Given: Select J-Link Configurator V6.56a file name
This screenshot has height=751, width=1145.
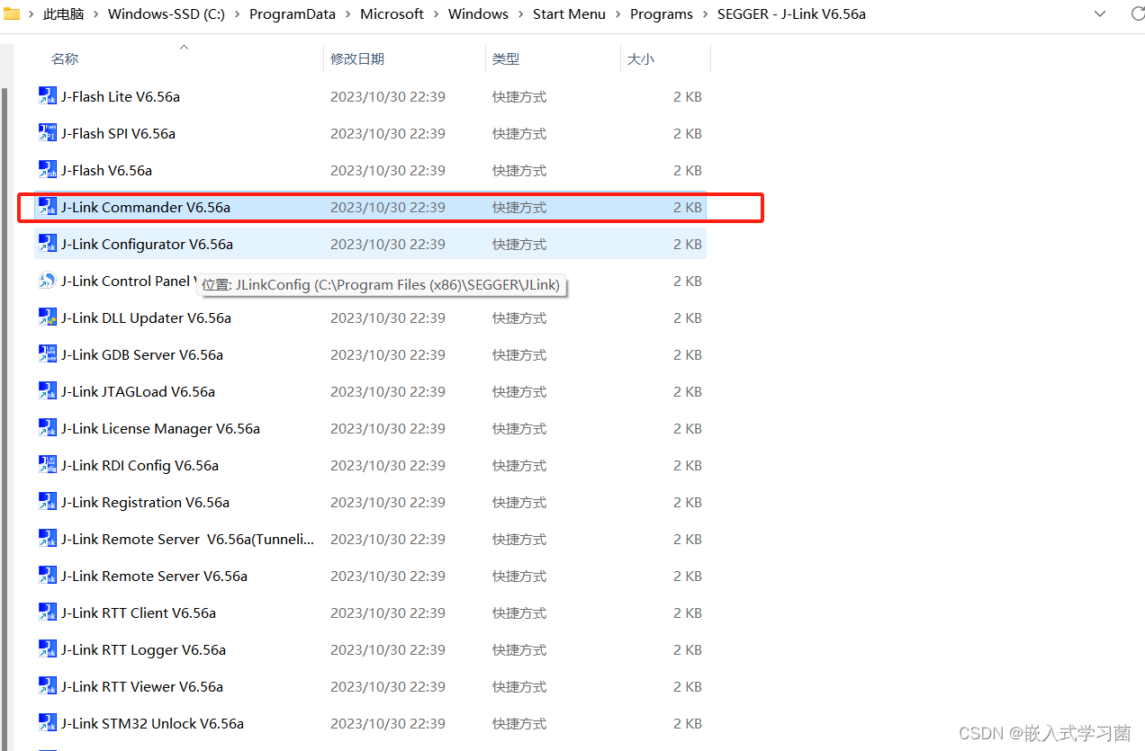Looking at the screenshot, I should tap(147, 244).
